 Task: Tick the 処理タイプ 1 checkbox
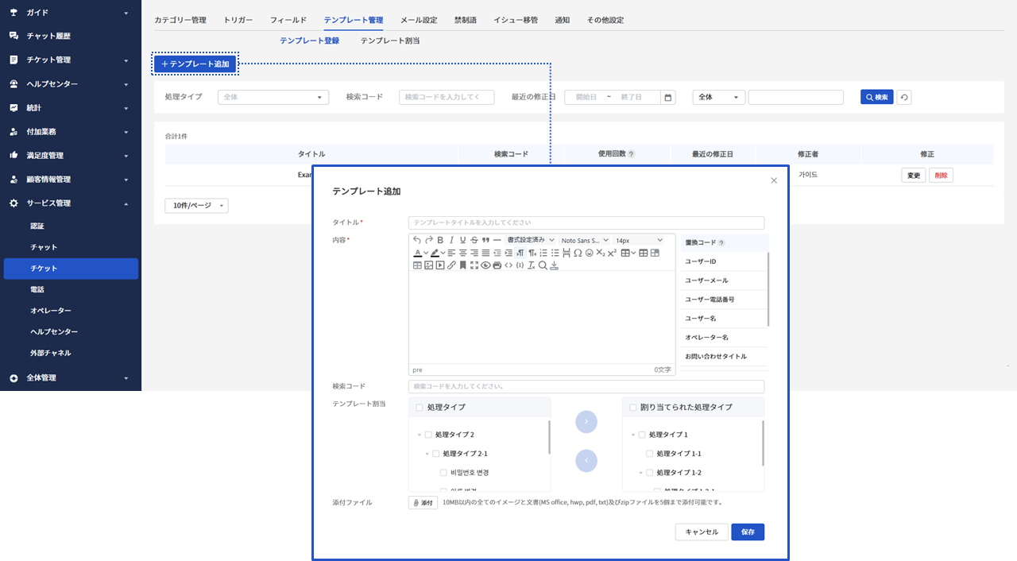click(x=642, y=435)
